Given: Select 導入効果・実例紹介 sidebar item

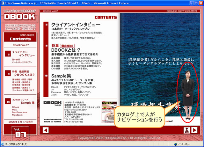Looking at the screenshot, I should (x=21, y=82).
